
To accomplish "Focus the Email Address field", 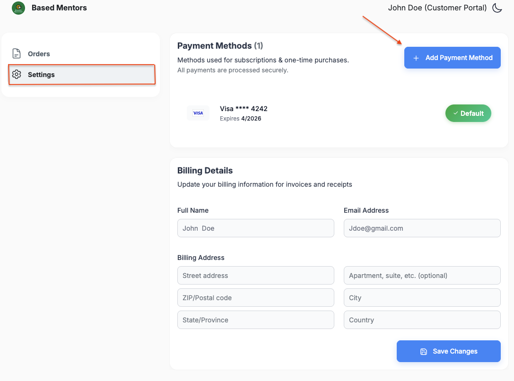I will coord(422,228).
